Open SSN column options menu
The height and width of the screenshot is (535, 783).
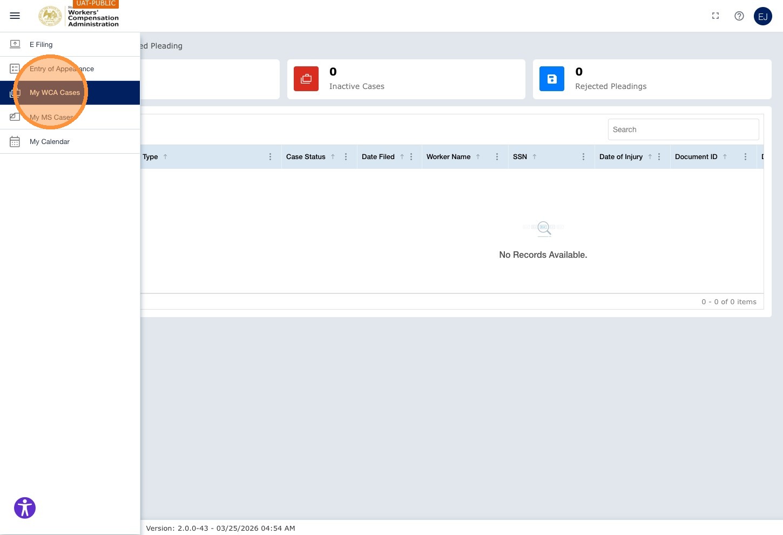click(584, 157)
